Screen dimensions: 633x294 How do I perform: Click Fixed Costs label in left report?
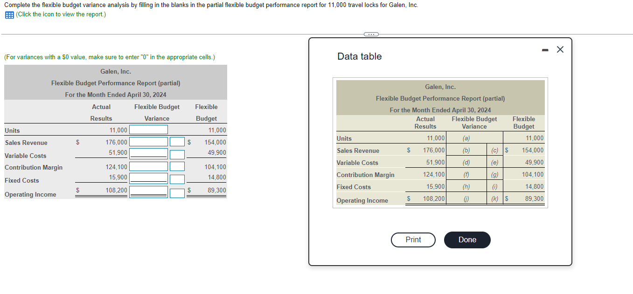(x=22, y=180)
